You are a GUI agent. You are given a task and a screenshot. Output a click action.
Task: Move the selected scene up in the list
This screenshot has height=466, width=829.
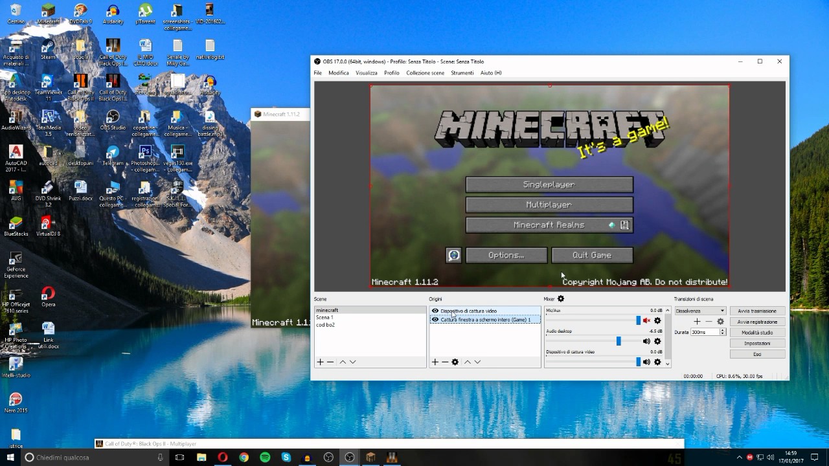point(343,362)
